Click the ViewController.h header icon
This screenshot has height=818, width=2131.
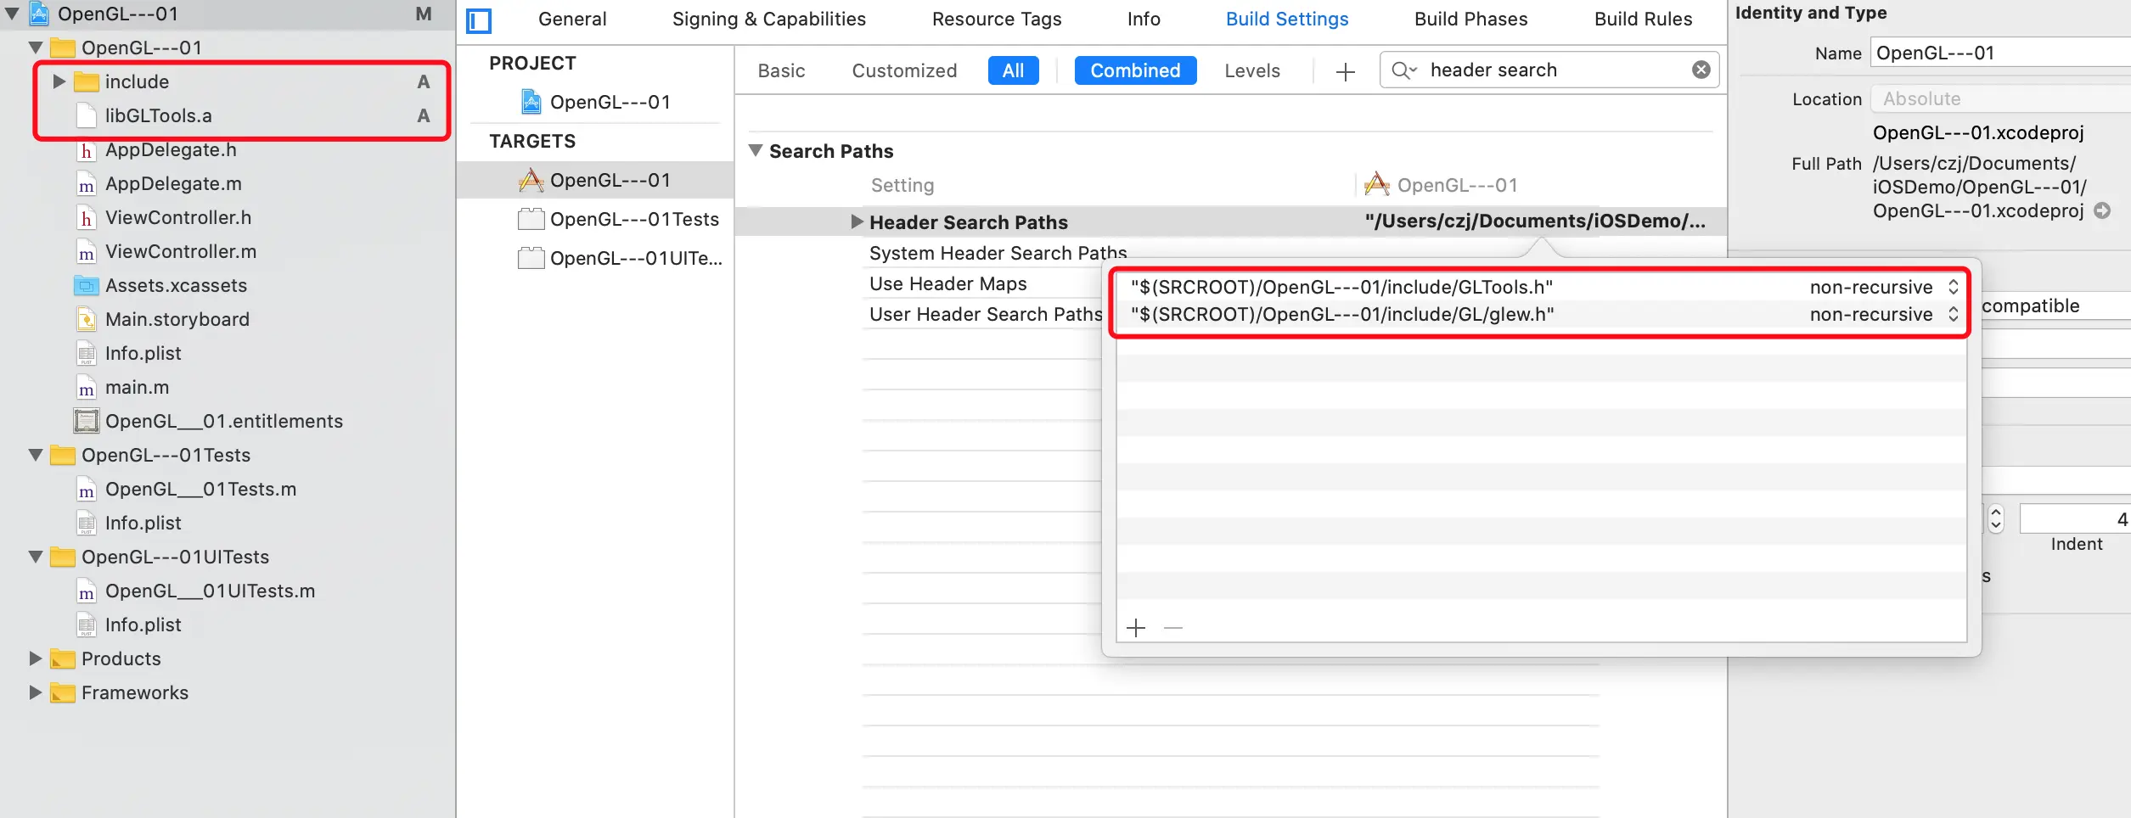pos(86,218)
